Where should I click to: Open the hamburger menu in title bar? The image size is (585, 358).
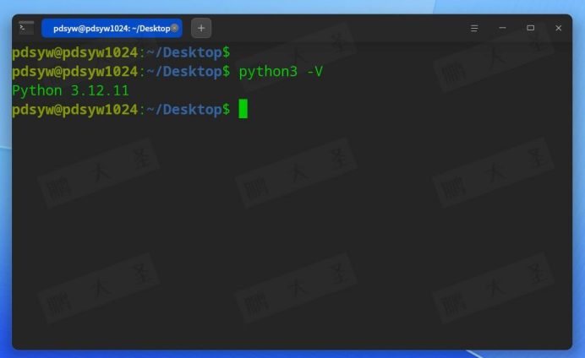coord(474,29)
